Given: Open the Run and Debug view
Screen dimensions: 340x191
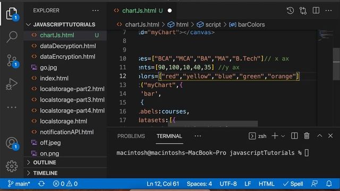Looking at the screenshot, I should pyautogui.click(x=12, y=84).
